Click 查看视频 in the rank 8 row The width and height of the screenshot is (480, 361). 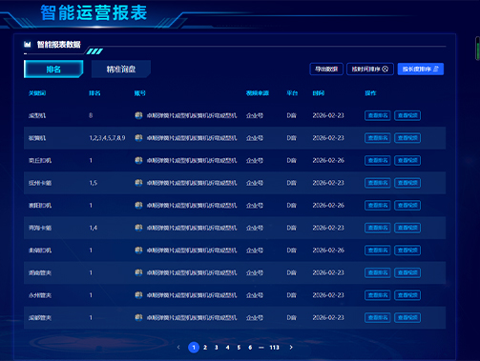click(407, 115)
